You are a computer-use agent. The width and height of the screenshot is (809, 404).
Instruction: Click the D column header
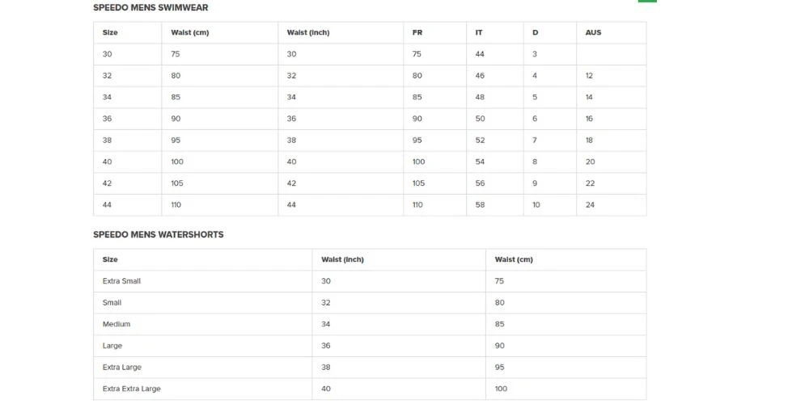(x=536, y=33)
